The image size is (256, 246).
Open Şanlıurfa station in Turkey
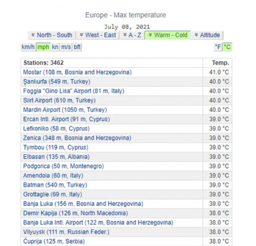[56, 81]
